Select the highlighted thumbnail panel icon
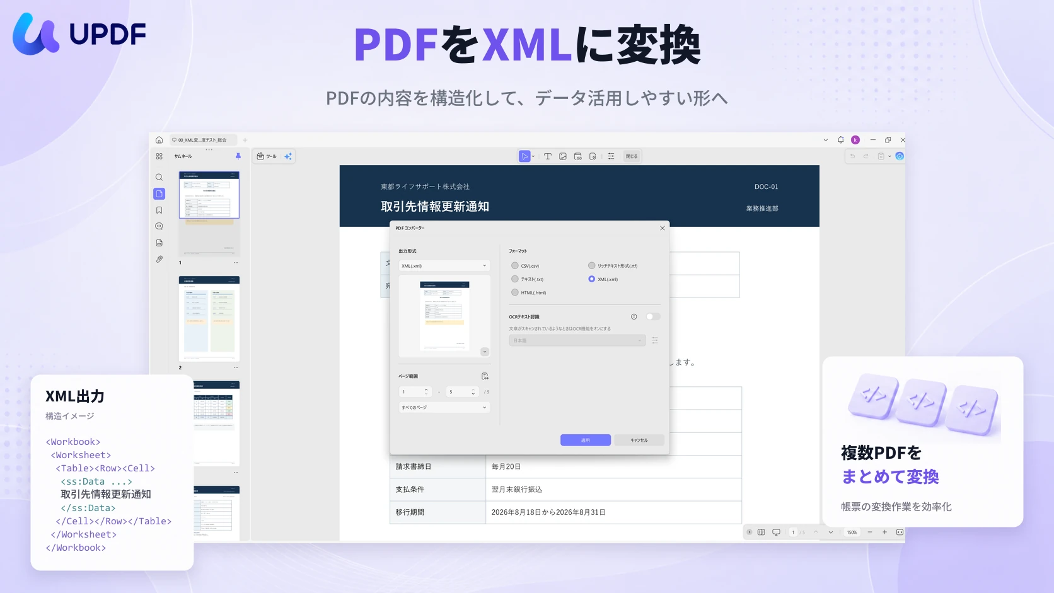The width and height of the screenshot is (1054, 593). coord(159,193)
